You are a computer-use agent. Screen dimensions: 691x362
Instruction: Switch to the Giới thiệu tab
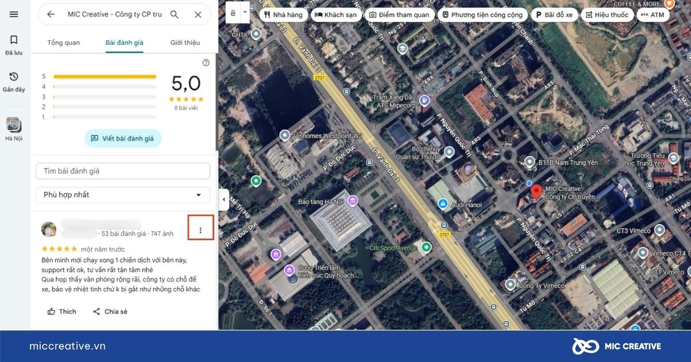pyautogui.click(x=185, y=43)
